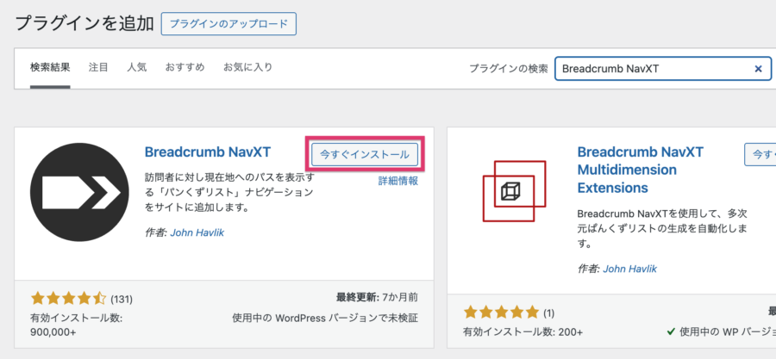The image size is (776, 359).
Task: Click the Breadcrumb NavXT star rating
Action: pos(68,299)
